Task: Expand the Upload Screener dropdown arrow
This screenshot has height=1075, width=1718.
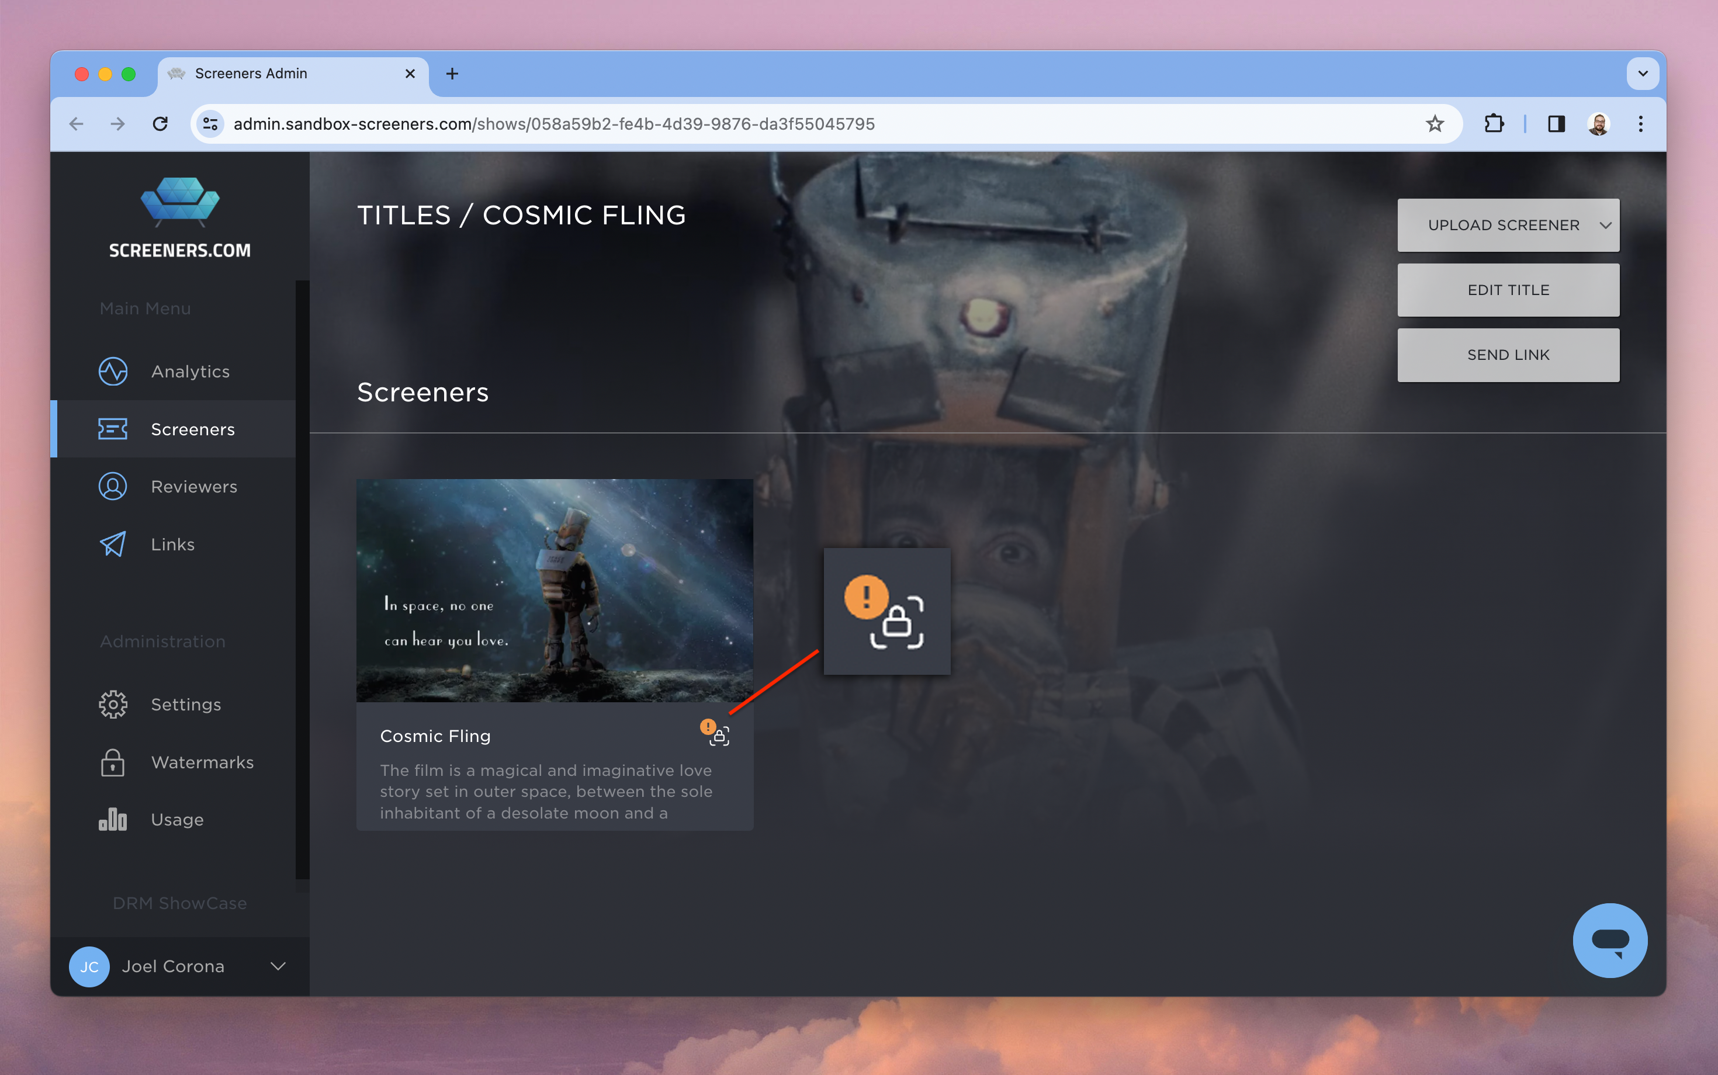Action: (1605, 226)
